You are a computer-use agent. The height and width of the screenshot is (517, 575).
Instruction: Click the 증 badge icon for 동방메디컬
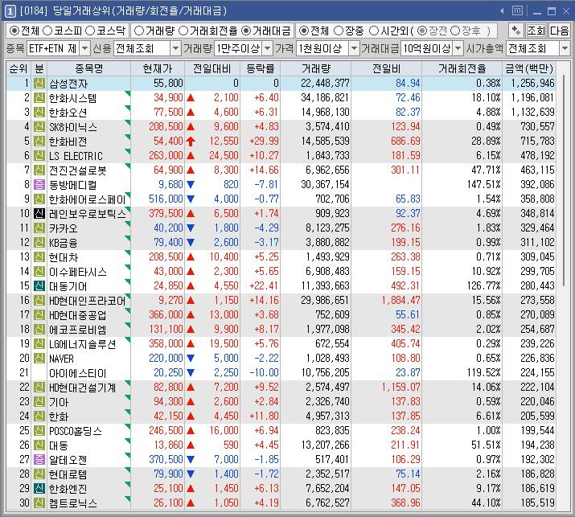click(x=39, y=184)
